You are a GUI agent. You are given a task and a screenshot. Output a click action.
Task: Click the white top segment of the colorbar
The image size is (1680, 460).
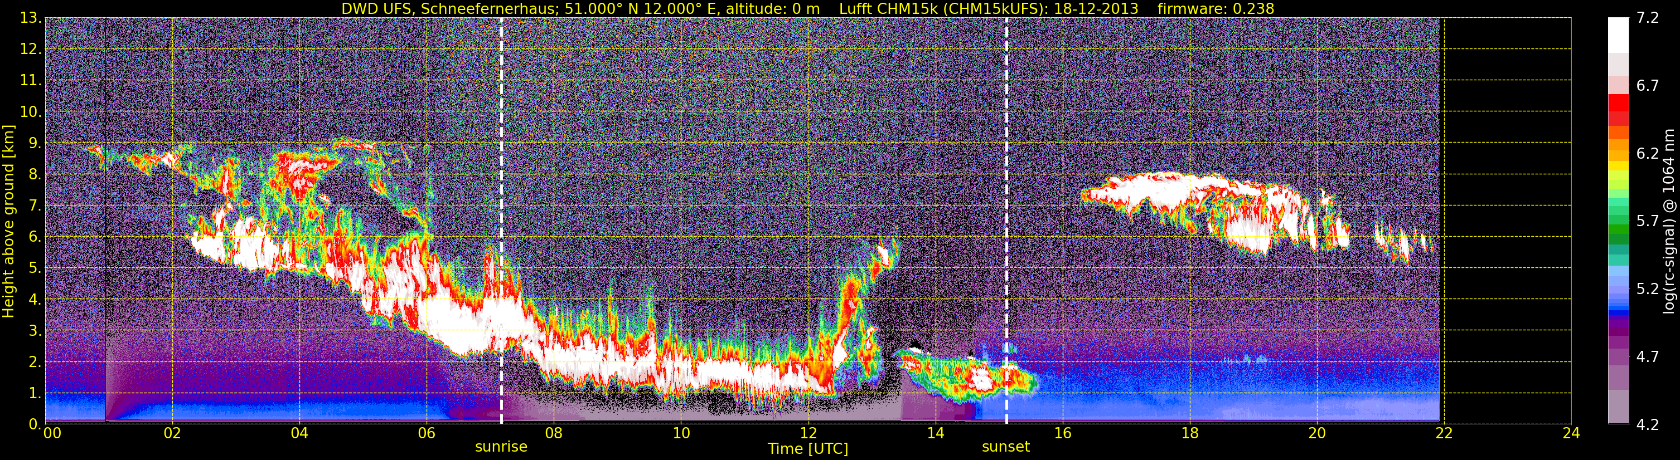pos(1618,35)
